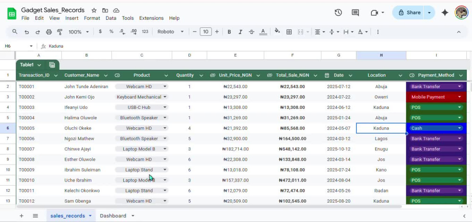Click the paint format roller icon
The image size is (472, 222).
(59, 32)
